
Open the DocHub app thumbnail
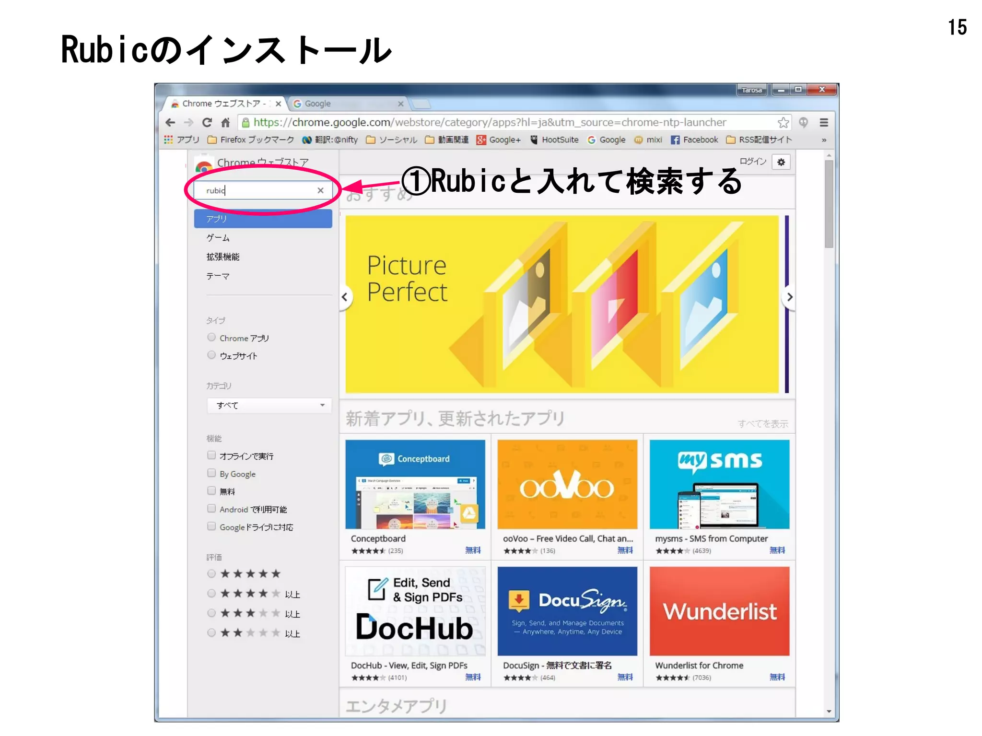coord(415,611)
